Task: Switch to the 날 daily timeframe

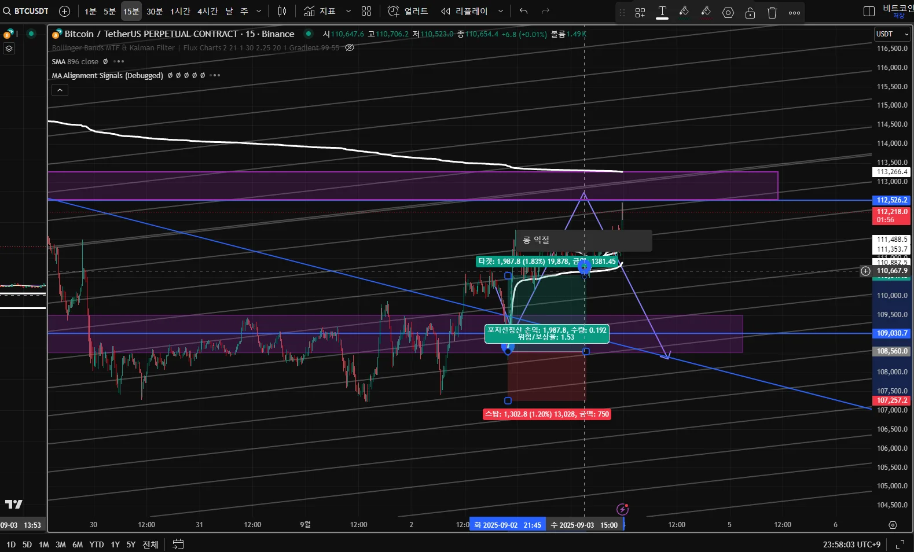Action: click(x=229, y=12)
